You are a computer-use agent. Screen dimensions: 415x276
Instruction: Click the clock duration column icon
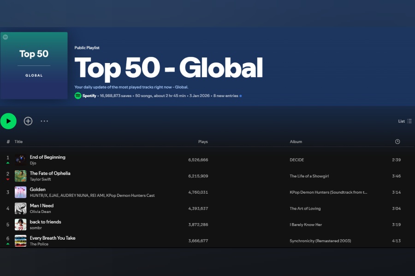tap(397, 142)
